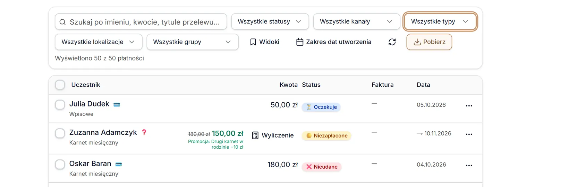The image size is (569, 187).
Task: Toggle the select-all checkbox in table header
Action: tap(60, 85)
